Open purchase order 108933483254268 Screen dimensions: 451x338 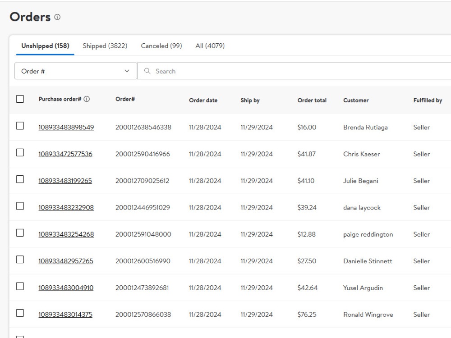coord(66,234)
